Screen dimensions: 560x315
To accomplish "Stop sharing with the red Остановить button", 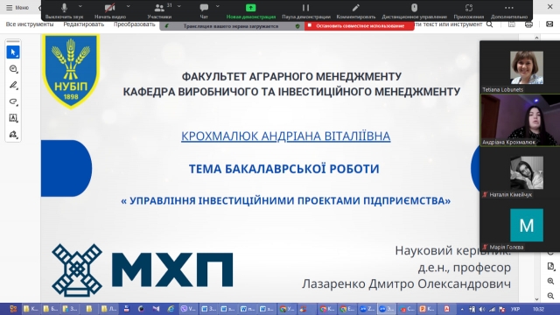I will pyautogui.click(x=360, y=25).
